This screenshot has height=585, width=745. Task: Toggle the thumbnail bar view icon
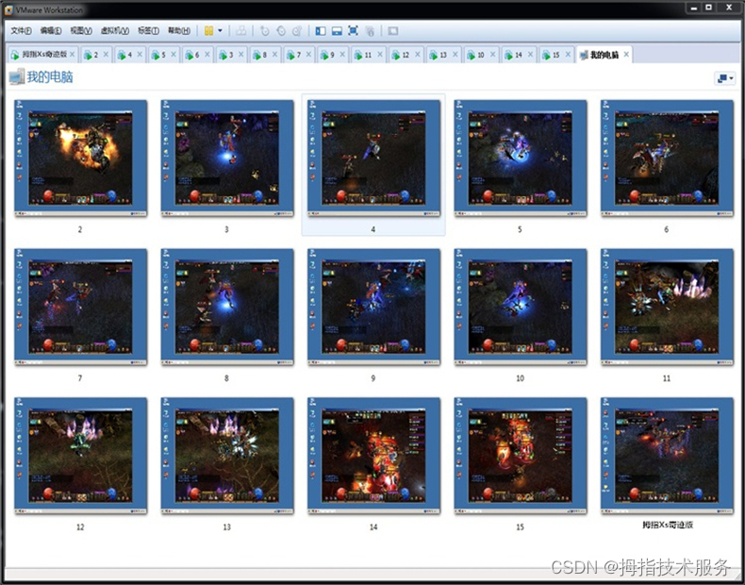pyautogui.click(x=337, y=31)
